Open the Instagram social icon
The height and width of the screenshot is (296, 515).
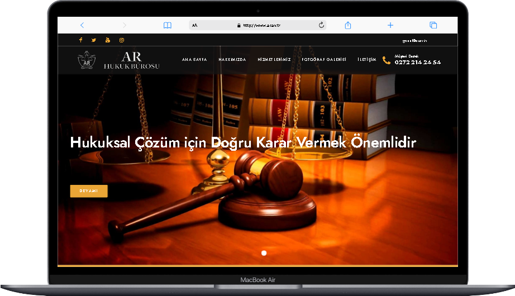click(x=122, y=40)
